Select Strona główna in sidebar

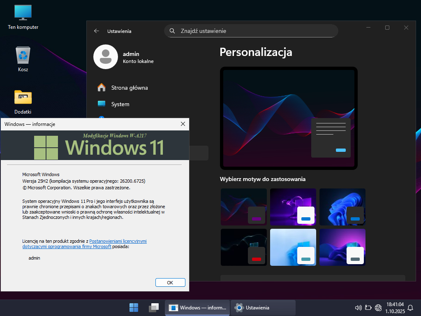pos(129,88)
